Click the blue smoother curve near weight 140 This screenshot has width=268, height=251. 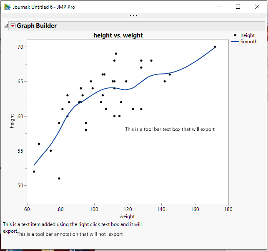click(x=161, y=74)
